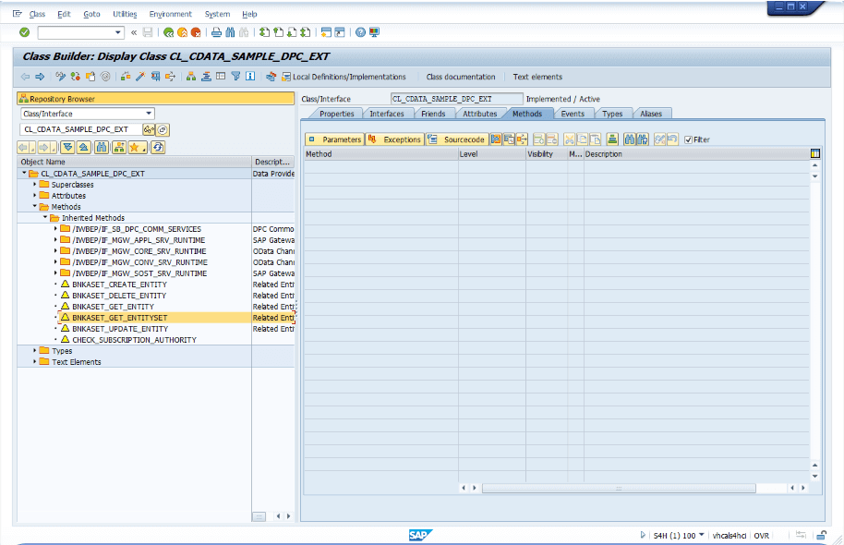Click the glasses Display icon beside the class name field
The image size is (844, 545).
pos(148,129)
